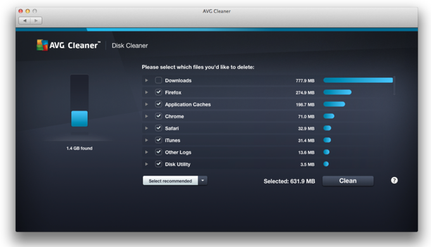Expand the Application Caches disclosure triangle
431x247 pixels.
[x=146, y=104]
